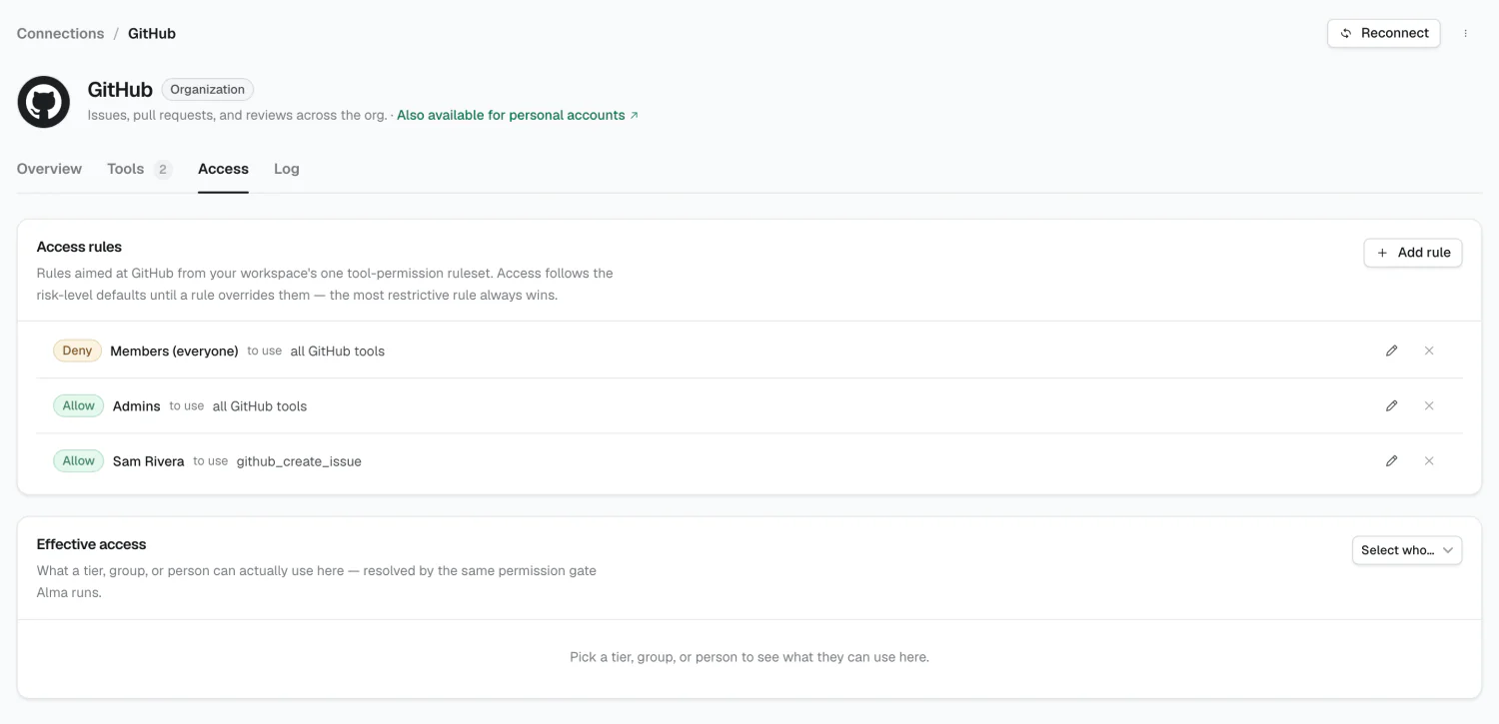Open the Select who dropdown
This screenshot has width=1499, height=724.
tap(1407, 550)
